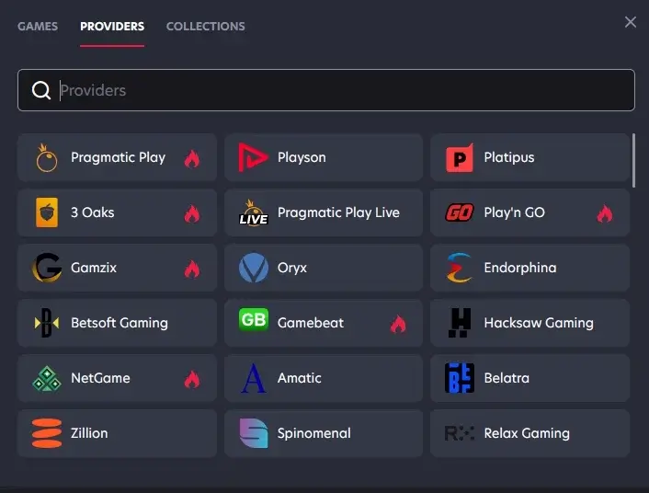
Task: Click the Oryx blue circle logo
Action: coord(254,268)
